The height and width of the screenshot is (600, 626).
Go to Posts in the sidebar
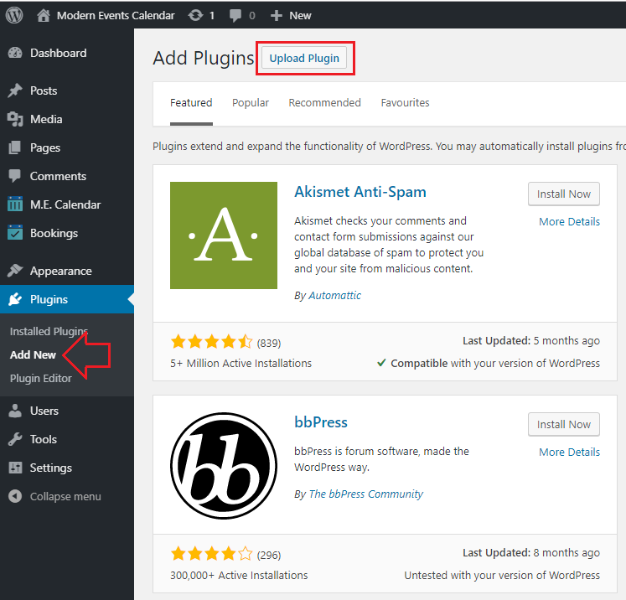coord(44,91)
